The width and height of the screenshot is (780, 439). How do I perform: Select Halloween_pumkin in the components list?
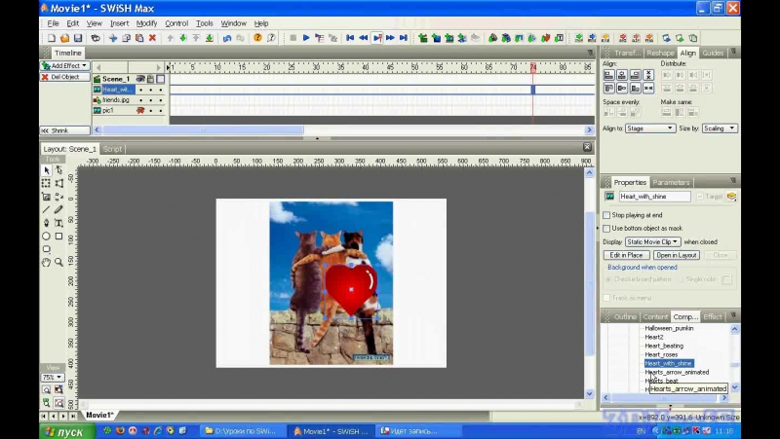click(x=669, y=328)
